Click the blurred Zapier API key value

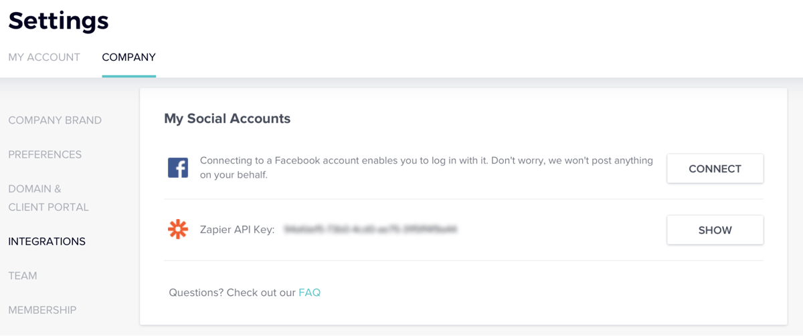coord(371,229)
